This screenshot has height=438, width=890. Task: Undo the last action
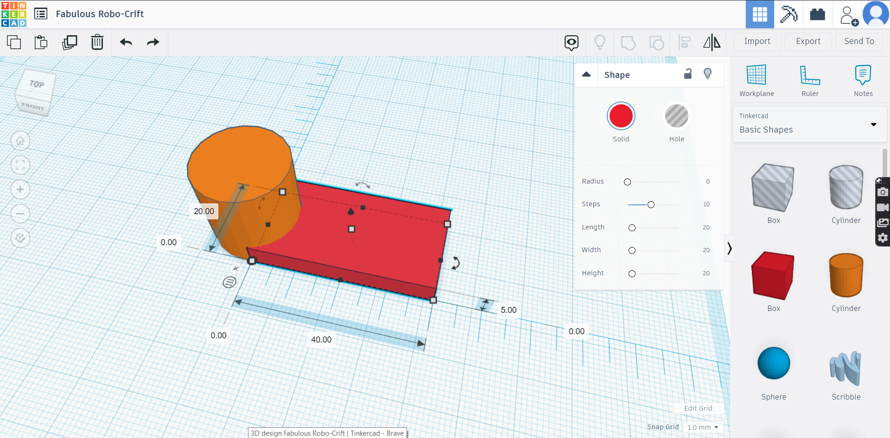[125, 42]
